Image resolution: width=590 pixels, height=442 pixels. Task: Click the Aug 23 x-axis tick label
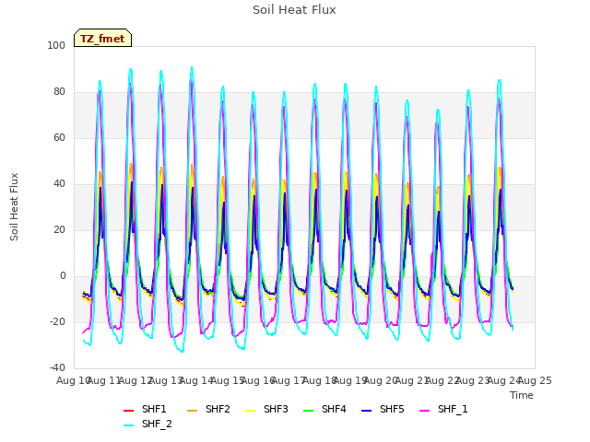click(473, 380)
